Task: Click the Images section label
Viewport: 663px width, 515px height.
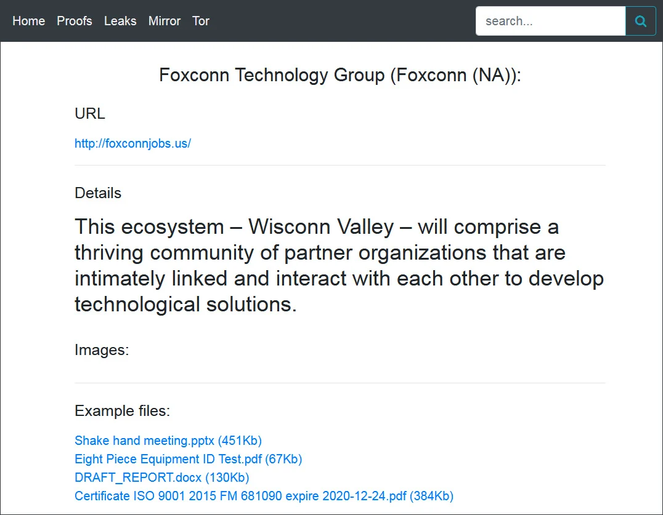Action: pos(102,350)
